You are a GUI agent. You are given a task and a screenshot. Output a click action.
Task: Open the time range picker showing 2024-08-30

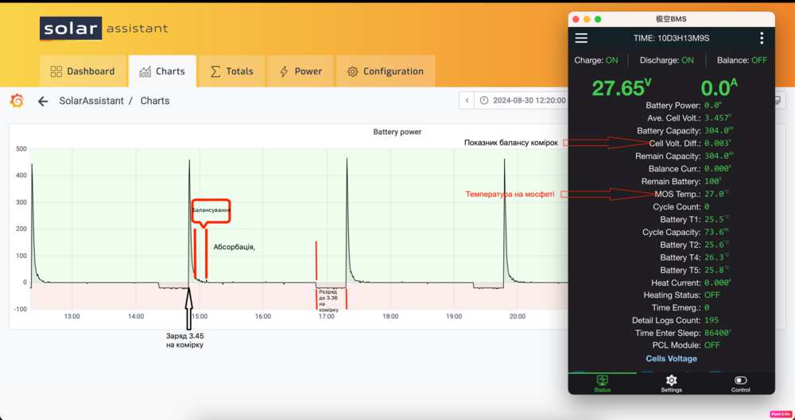[523, 101]
